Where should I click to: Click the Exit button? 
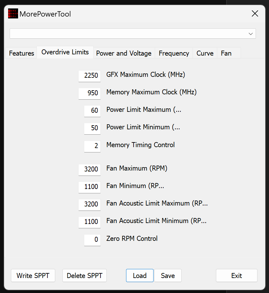coord(237,276)
